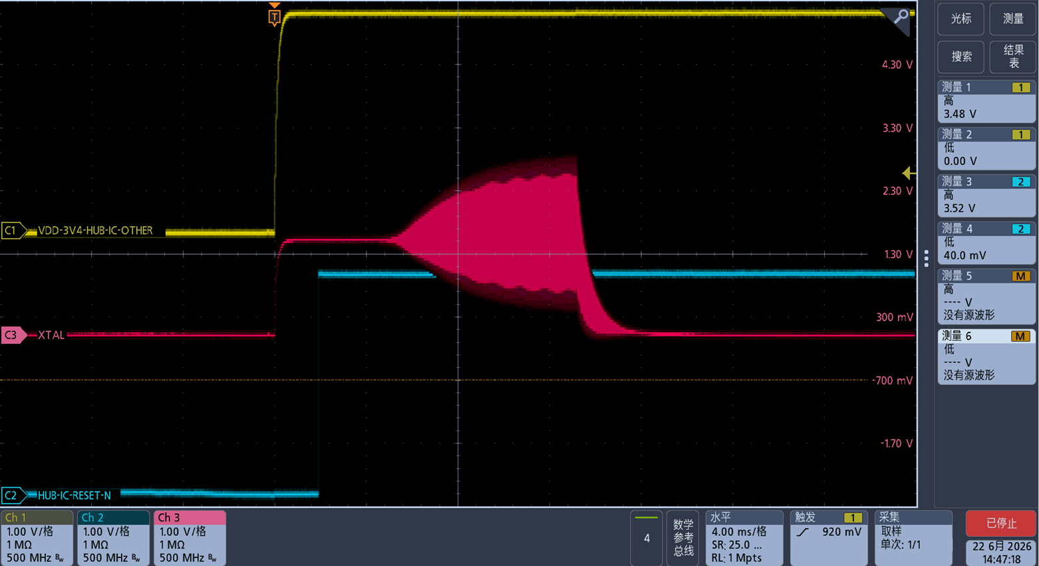
Task: Click the C2 HUB-IC-RESET-N handle
Action: (12, 495)
